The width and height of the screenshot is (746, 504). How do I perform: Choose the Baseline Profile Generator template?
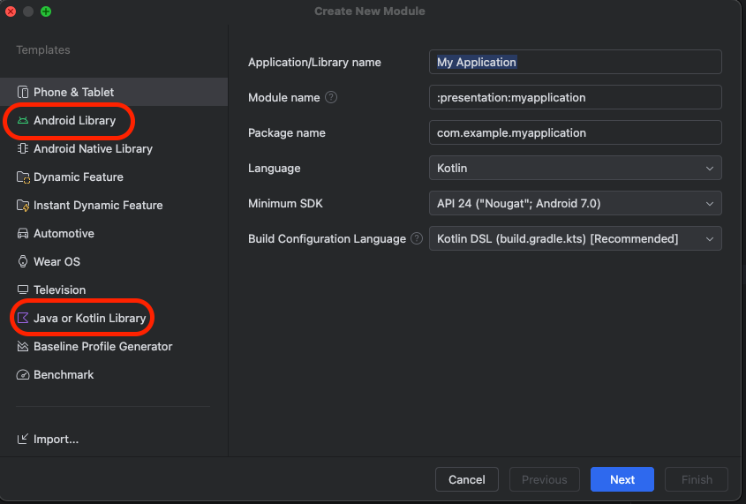[114, 346]
